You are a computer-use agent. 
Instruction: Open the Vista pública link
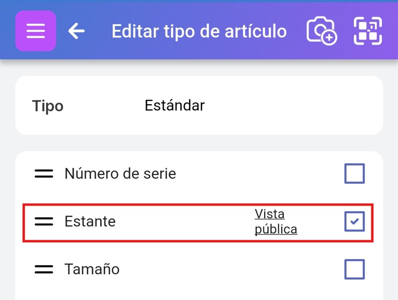(x=276, y=221)
